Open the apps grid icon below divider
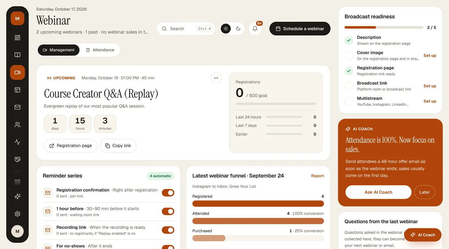The image size is (449, 249). click(x=17, y=182)
